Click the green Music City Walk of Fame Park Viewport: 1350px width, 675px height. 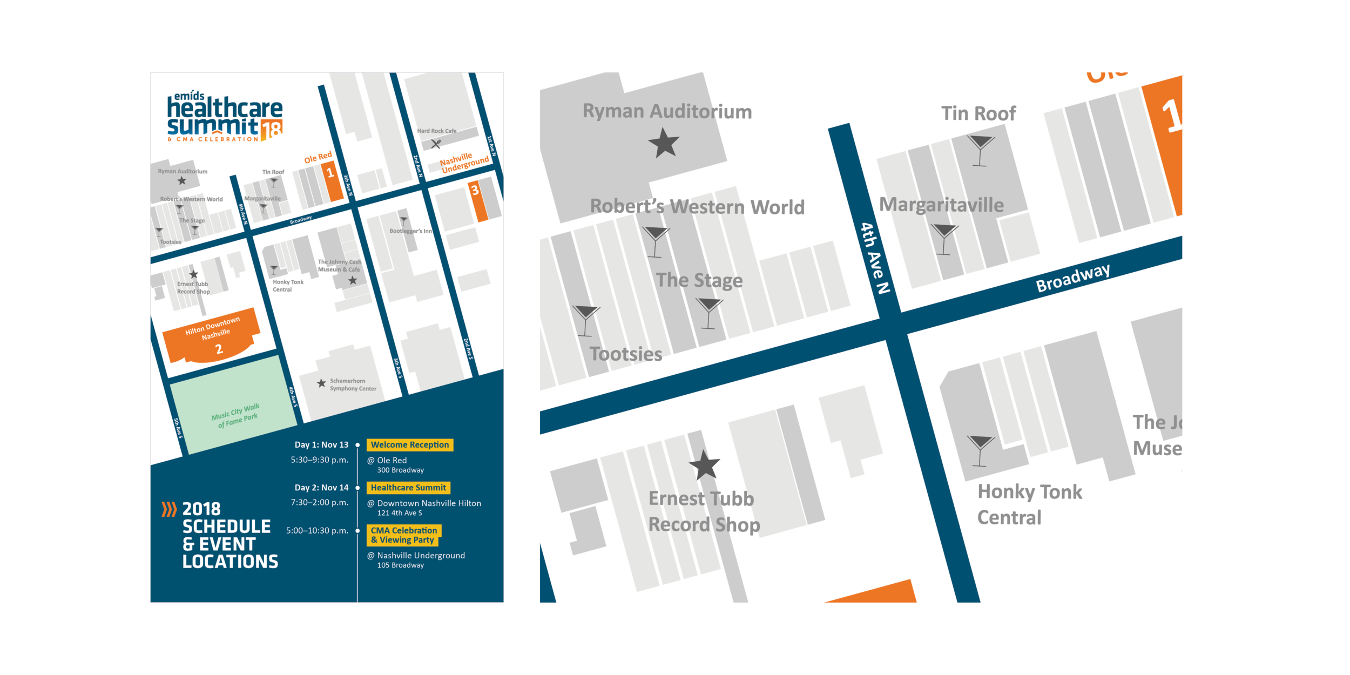(x=234, y=406)
